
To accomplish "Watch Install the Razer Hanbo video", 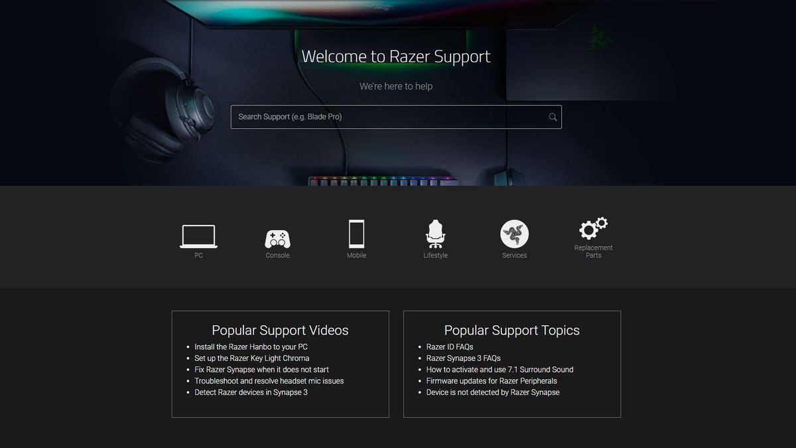I will (x=251, y=346).
